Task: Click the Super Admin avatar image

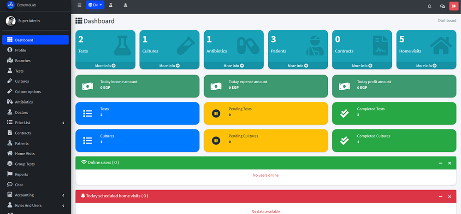Action: click(11, 21)
